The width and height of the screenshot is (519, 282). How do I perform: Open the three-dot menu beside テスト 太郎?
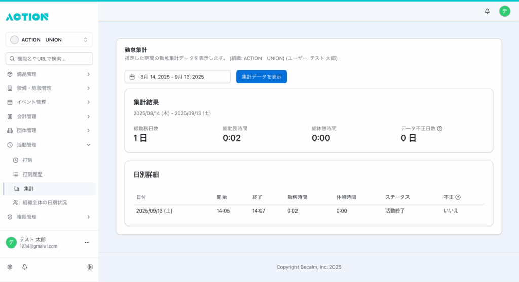87,243
